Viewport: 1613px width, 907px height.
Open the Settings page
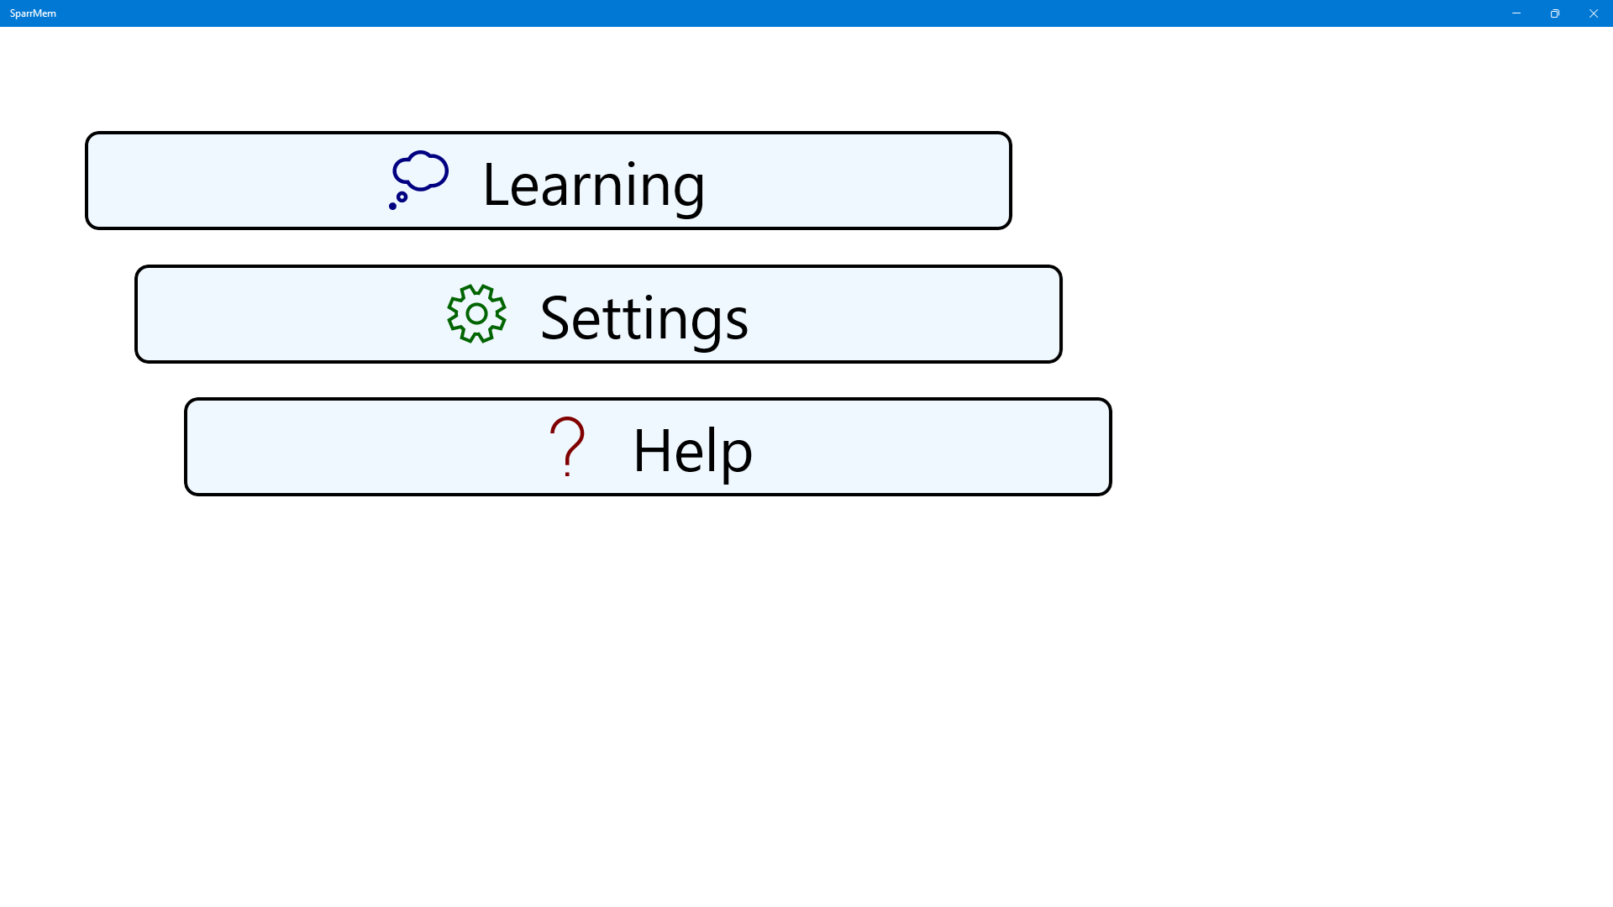tap(598, 314)
